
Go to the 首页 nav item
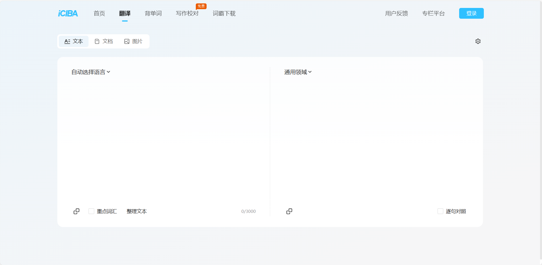coord(99,13)
